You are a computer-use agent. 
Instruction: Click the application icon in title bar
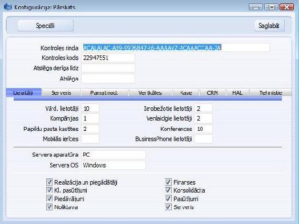tap(8, 6)
